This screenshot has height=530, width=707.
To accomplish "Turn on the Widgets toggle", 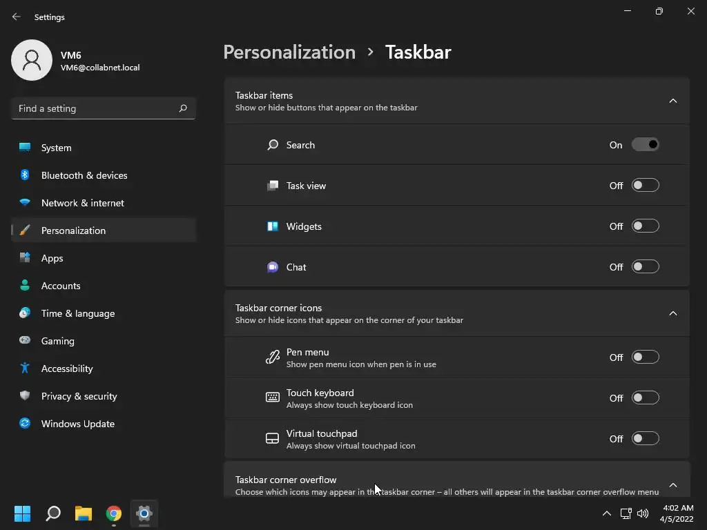I will (x=645, y=226).
